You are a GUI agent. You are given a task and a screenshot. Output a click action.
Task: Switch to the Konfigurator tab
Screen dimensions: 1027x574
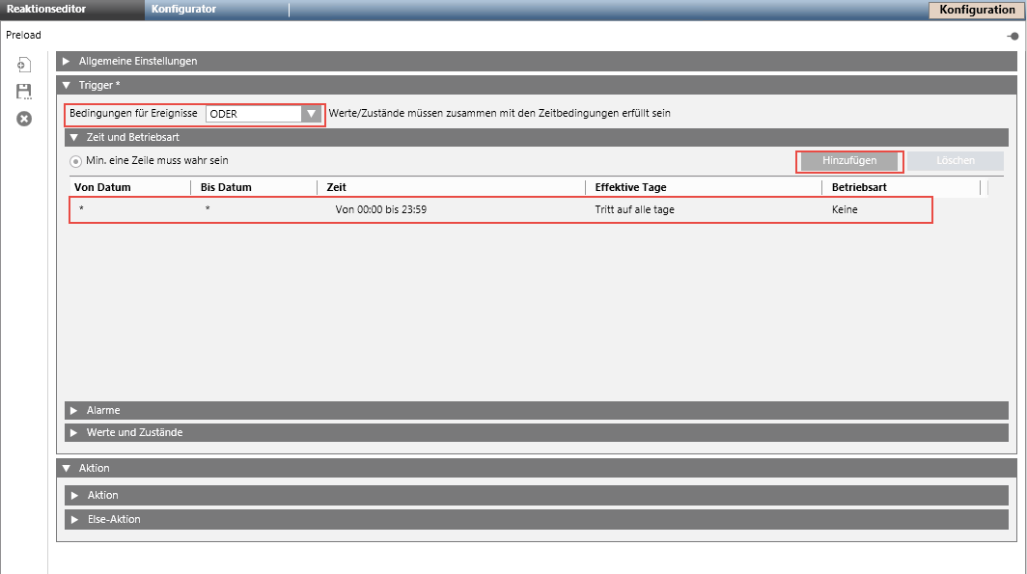183,10
